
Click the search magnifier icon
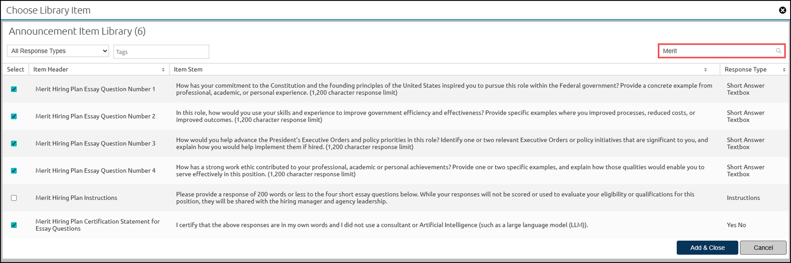778,51
